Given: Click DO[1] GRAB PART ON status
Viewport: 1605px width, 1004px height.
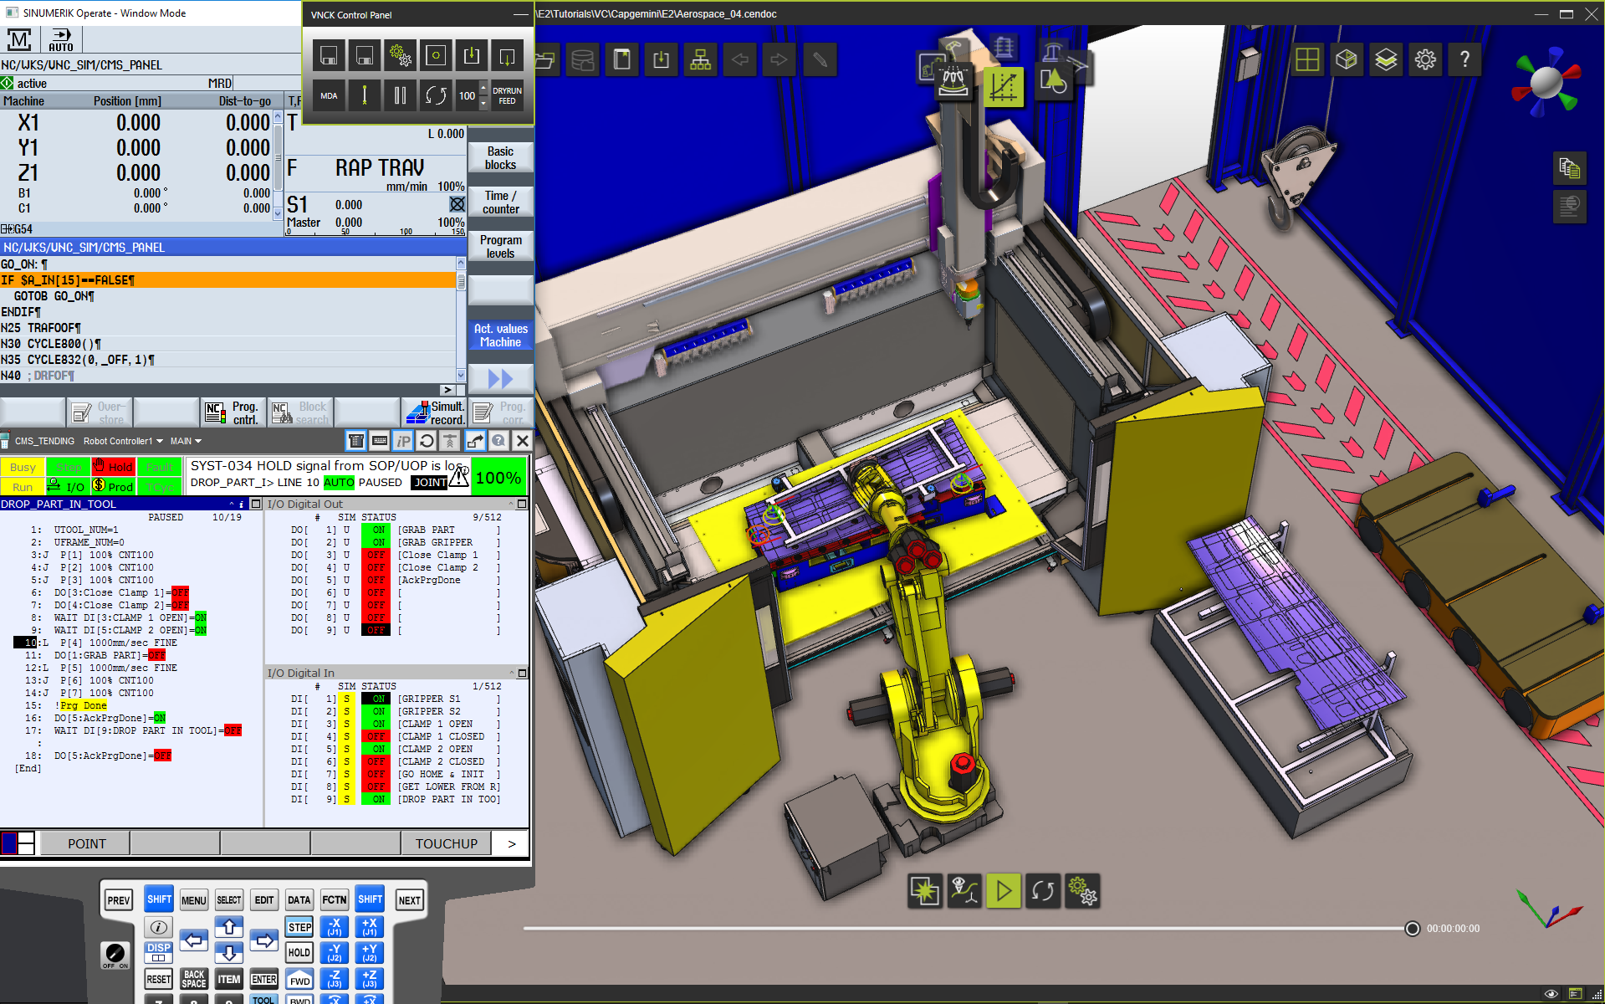Looking at the screenshot, I should 375,530.
